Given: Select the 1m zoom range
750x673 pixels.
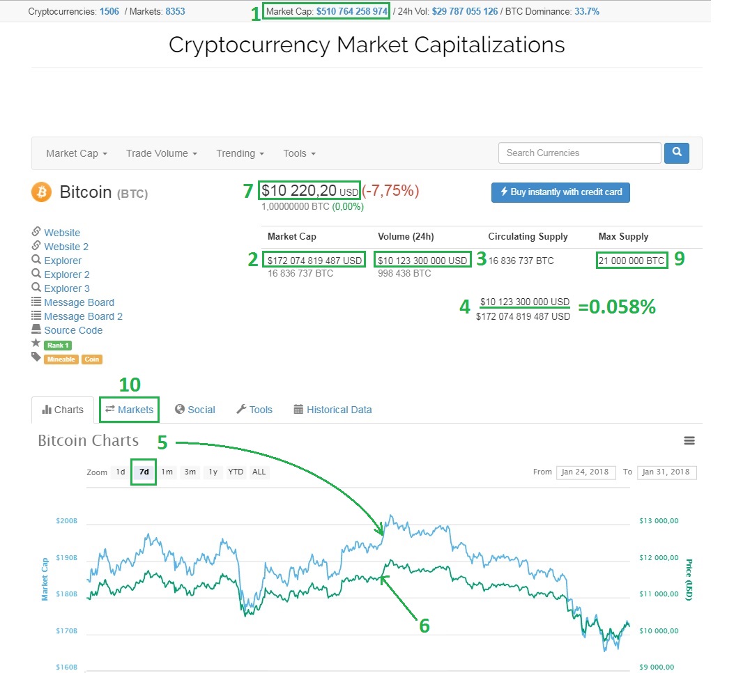Looking at the screenshot, I should pos(167,472).
